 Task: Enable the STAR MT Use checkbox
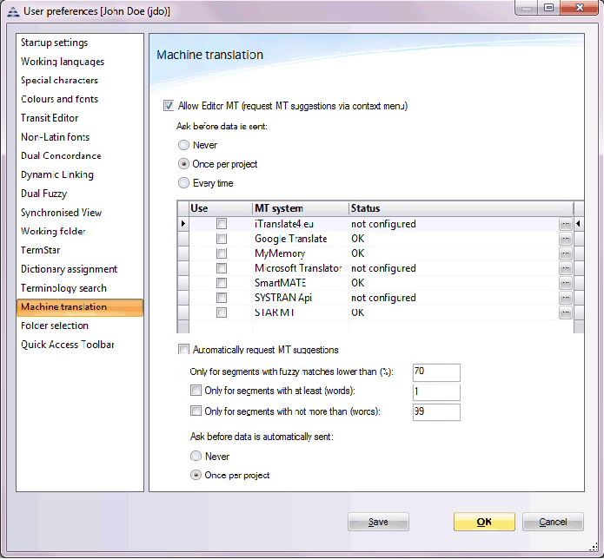[222, 312]
